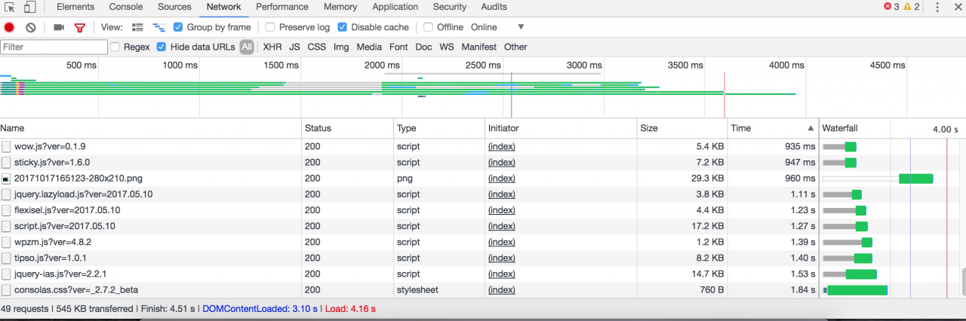Viewport: 966px width, 321px height.
Task: Uncheck Group by frame checkbox
Action: pyautogui.click(x=178, y=27)
